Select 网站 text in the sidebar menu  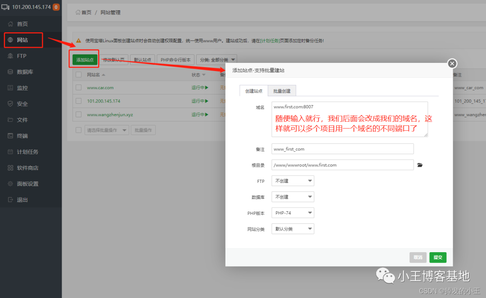coord(22,40)
